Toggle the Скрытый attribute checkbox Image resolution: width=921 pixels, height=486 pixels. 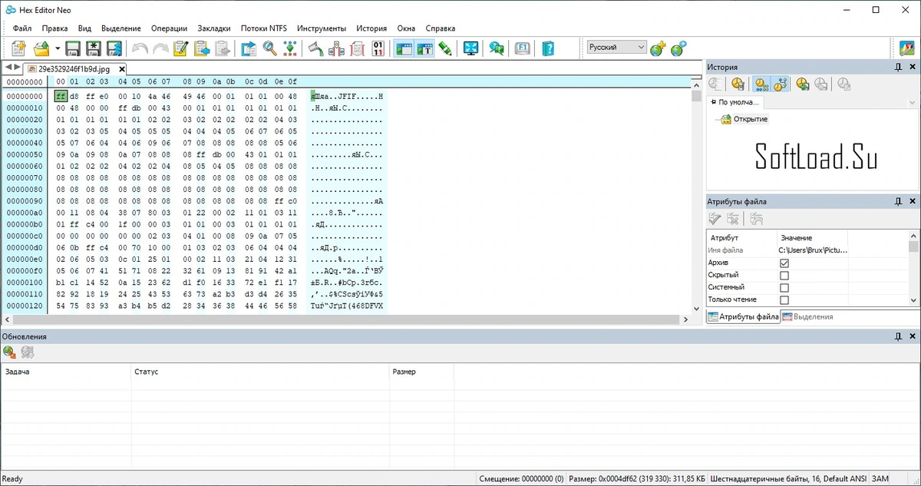click(x=784, y=275)
